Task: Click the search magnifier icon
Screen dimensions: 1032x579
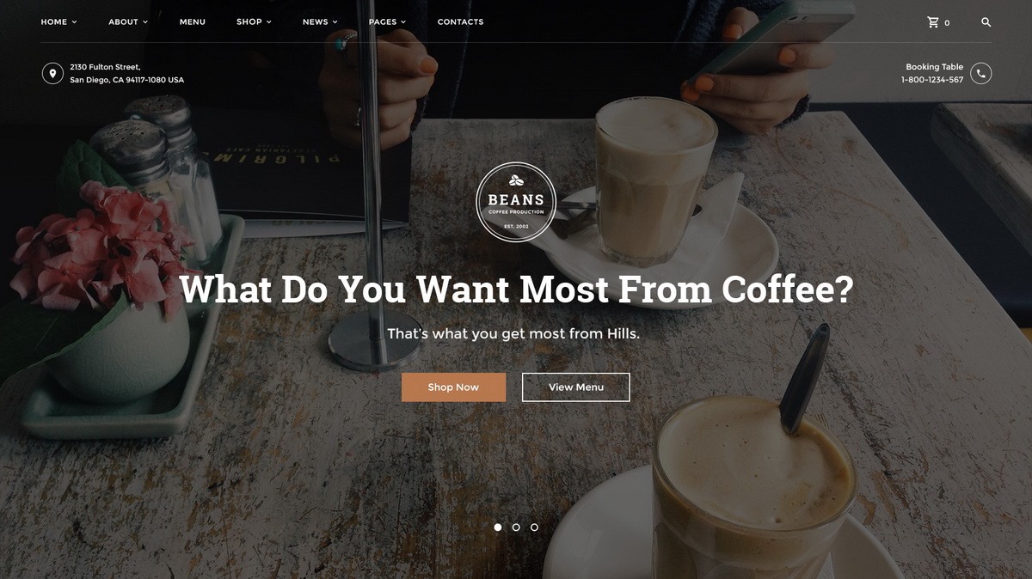Action: [986, 22]
